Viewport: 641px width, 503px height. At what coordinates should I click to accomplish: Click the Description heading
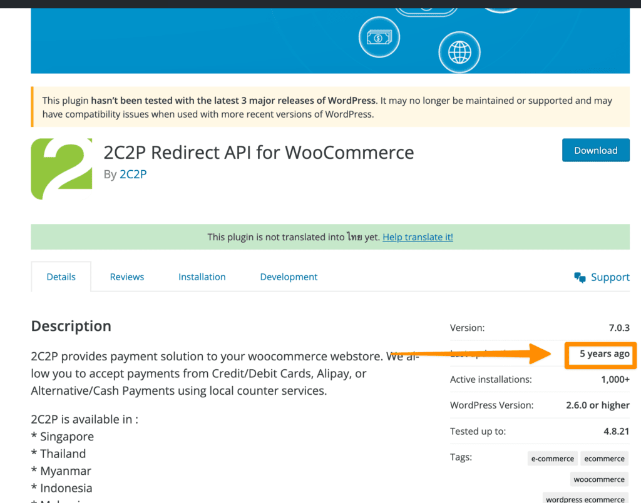[71, 326]
